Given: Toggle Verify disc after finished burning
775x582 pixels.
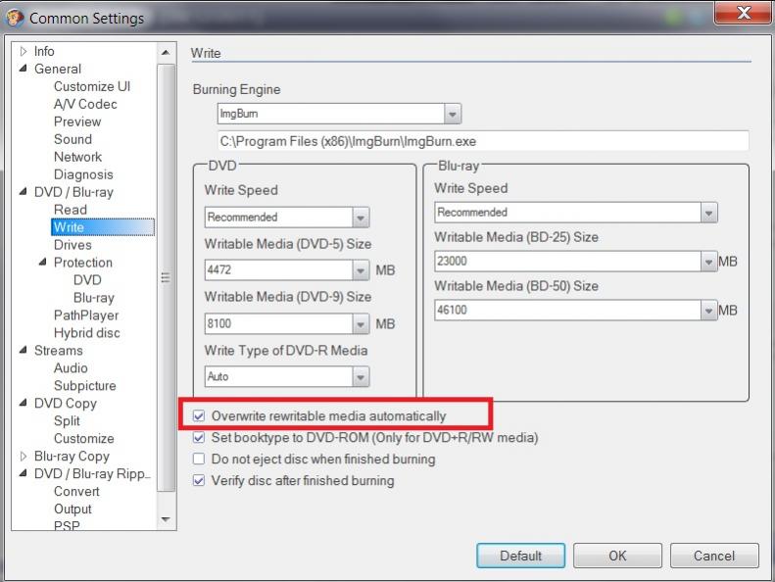Looking at the screenshot, I should click(x=199, y=480).
